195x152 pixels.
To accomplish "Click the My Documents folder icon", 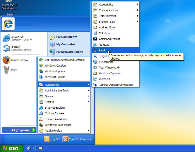I will coord(52,37).
